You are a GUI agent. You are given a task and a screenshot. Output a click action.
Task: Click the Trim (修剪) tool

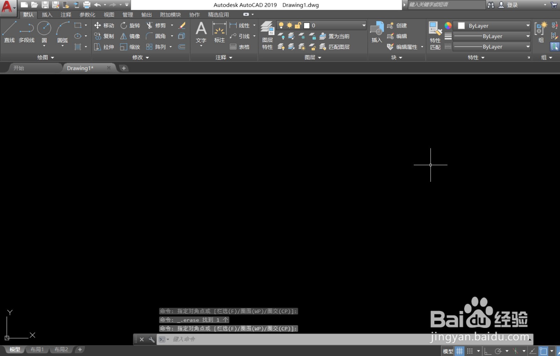click(156, 26)
